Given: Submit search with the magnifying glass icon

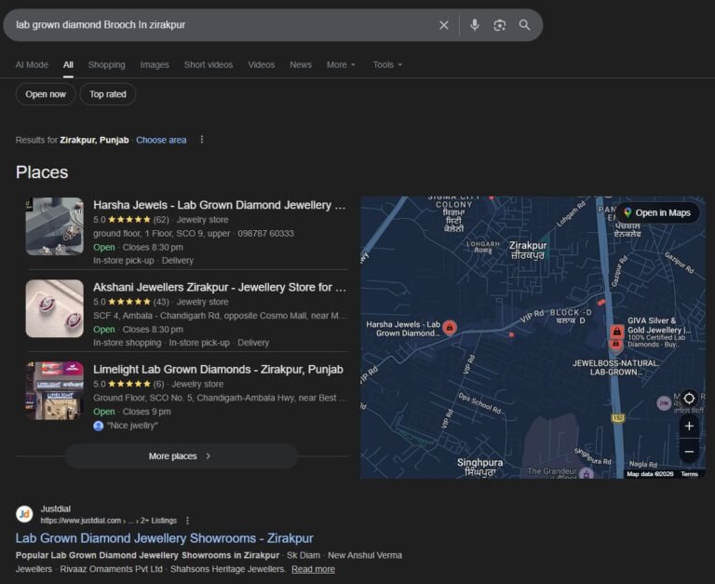Looking at the screenshot, I should 524,25.
